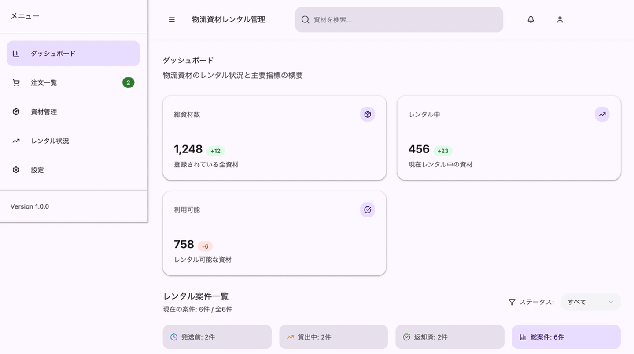Open notifications bell icon
This screenshot has height=354, width=634.
[x=531, y=20]
